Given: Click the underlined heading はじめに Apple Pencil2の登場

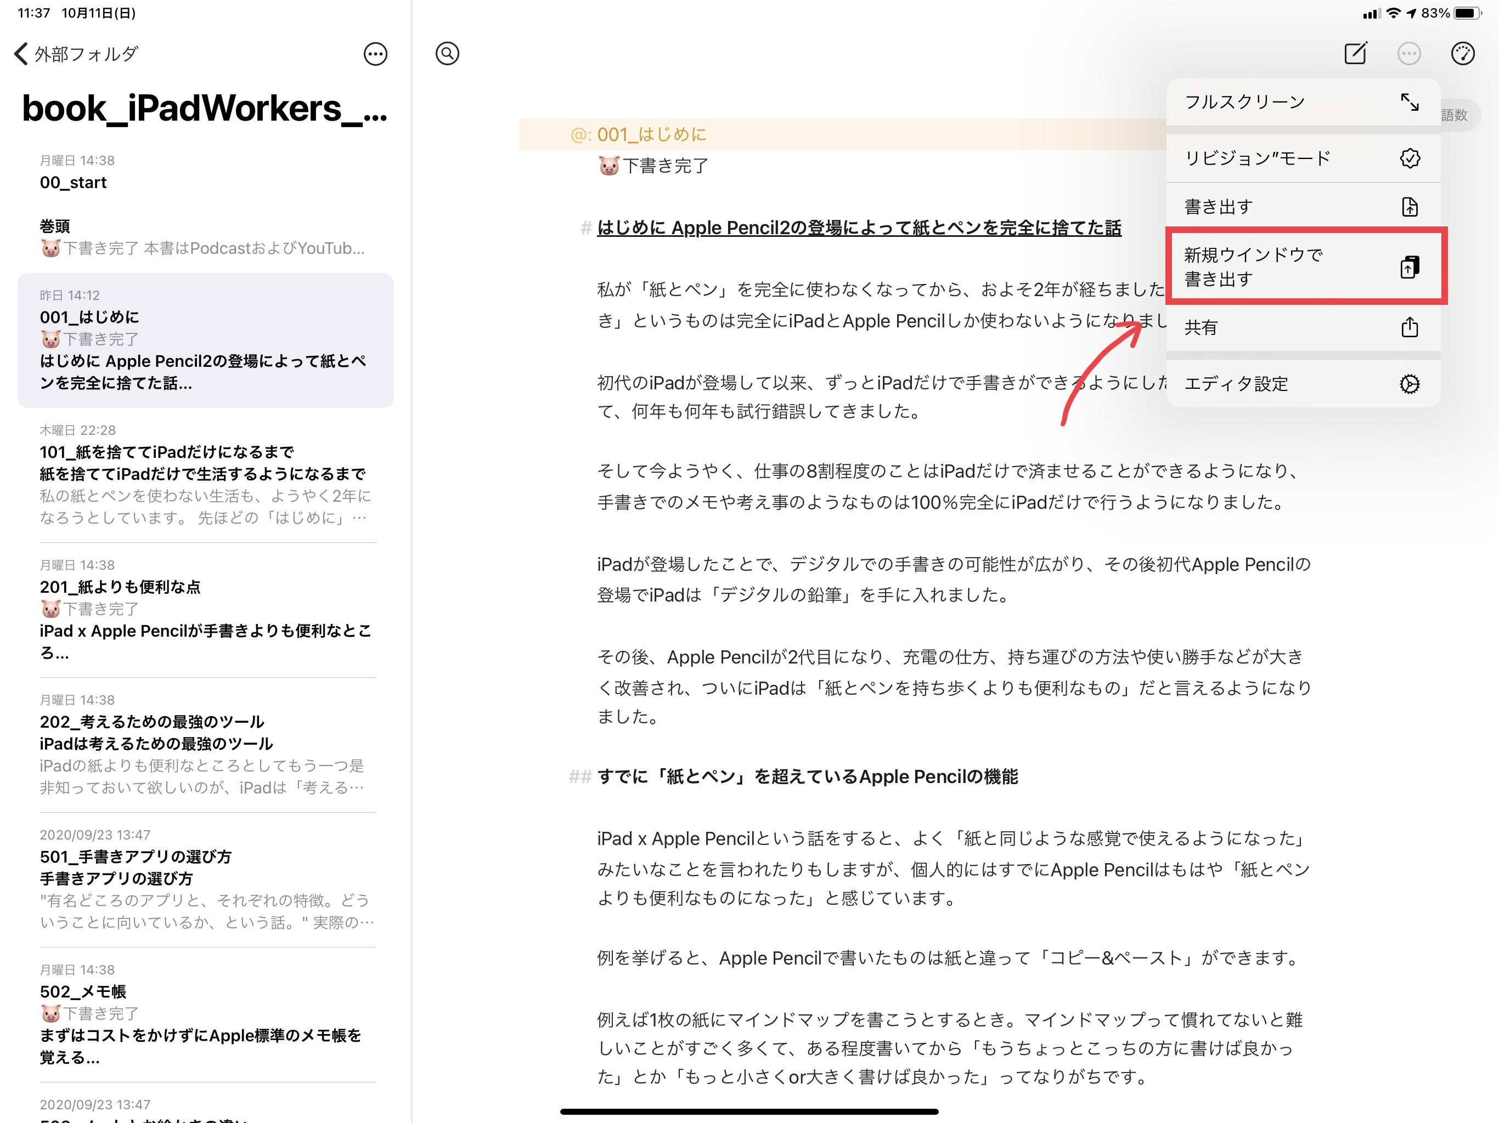Looking at the screenshot, I should coord(859,228).
